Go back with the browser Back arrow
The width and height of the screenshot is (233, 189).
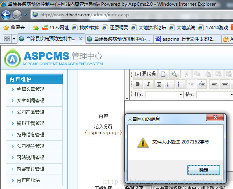pyautogui.click(x=6, y=15)
